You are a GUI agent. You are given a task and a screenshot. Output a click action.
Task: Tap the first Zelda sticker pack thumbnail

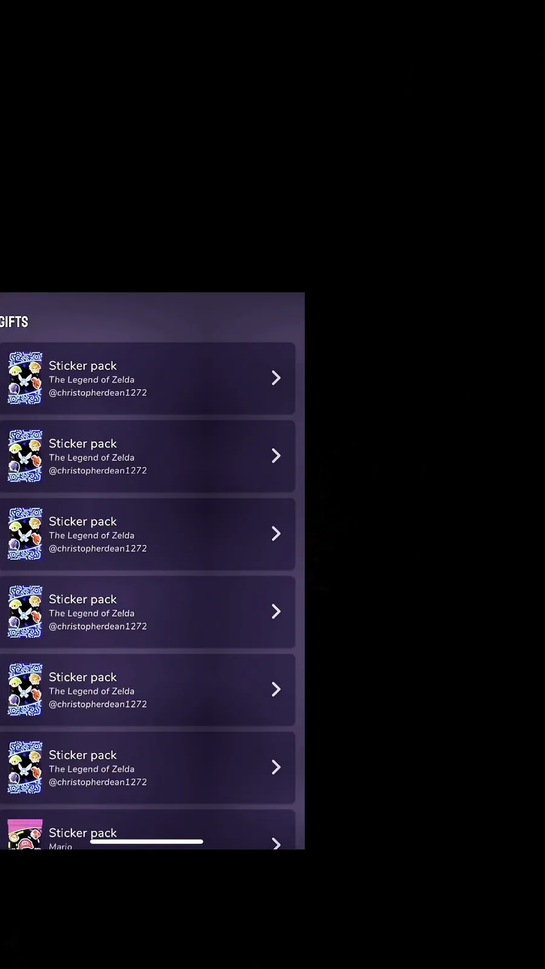click(x=25, y=378)
